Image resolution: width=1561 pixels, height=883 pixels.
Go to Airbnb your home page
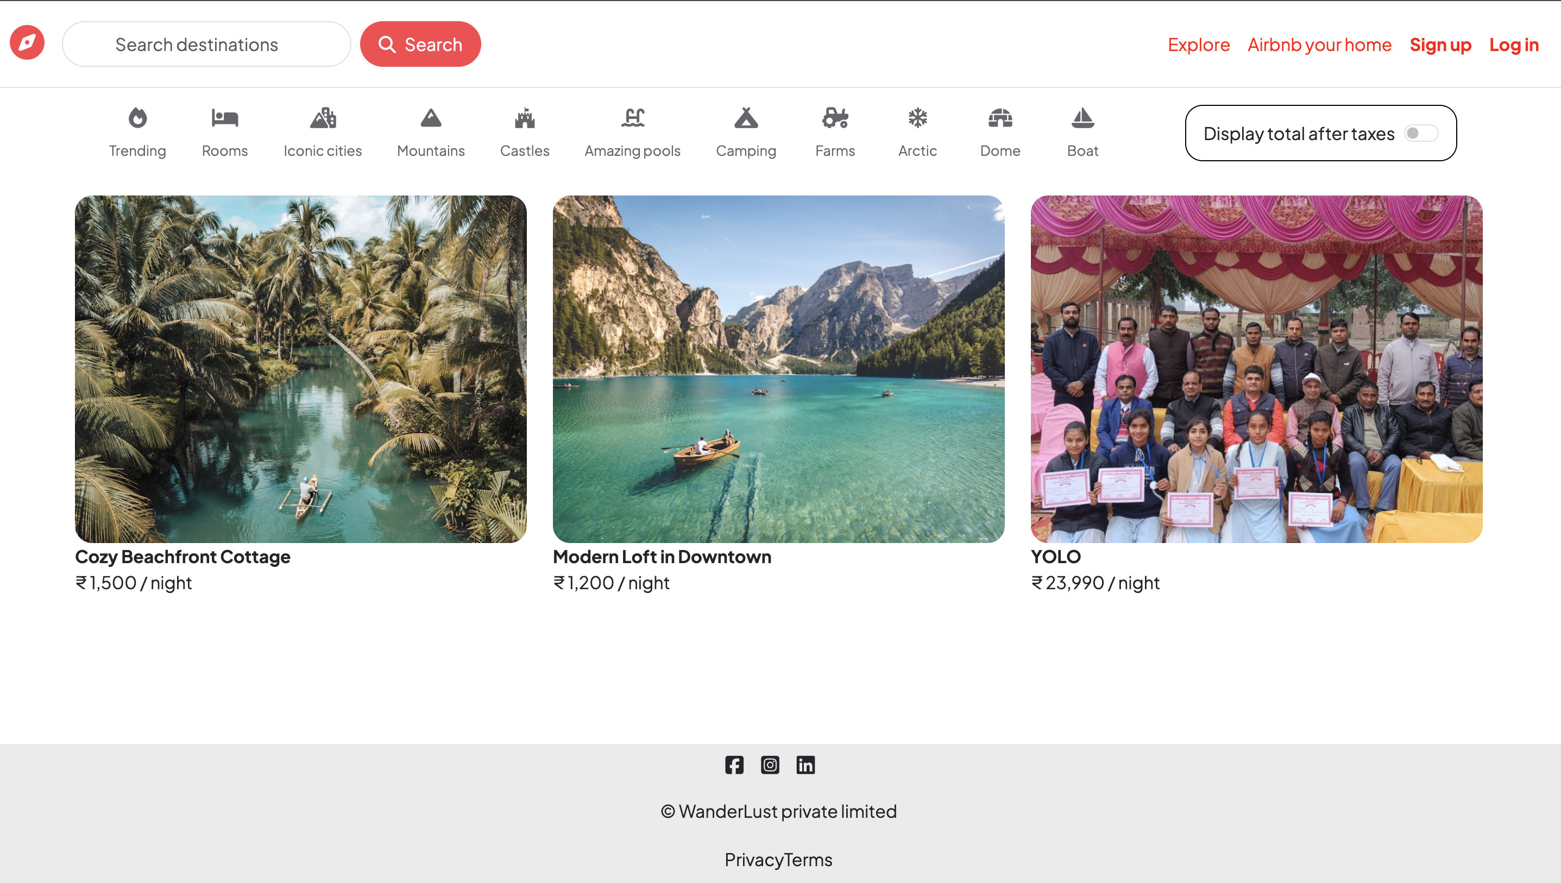(x=1319, y=45)
